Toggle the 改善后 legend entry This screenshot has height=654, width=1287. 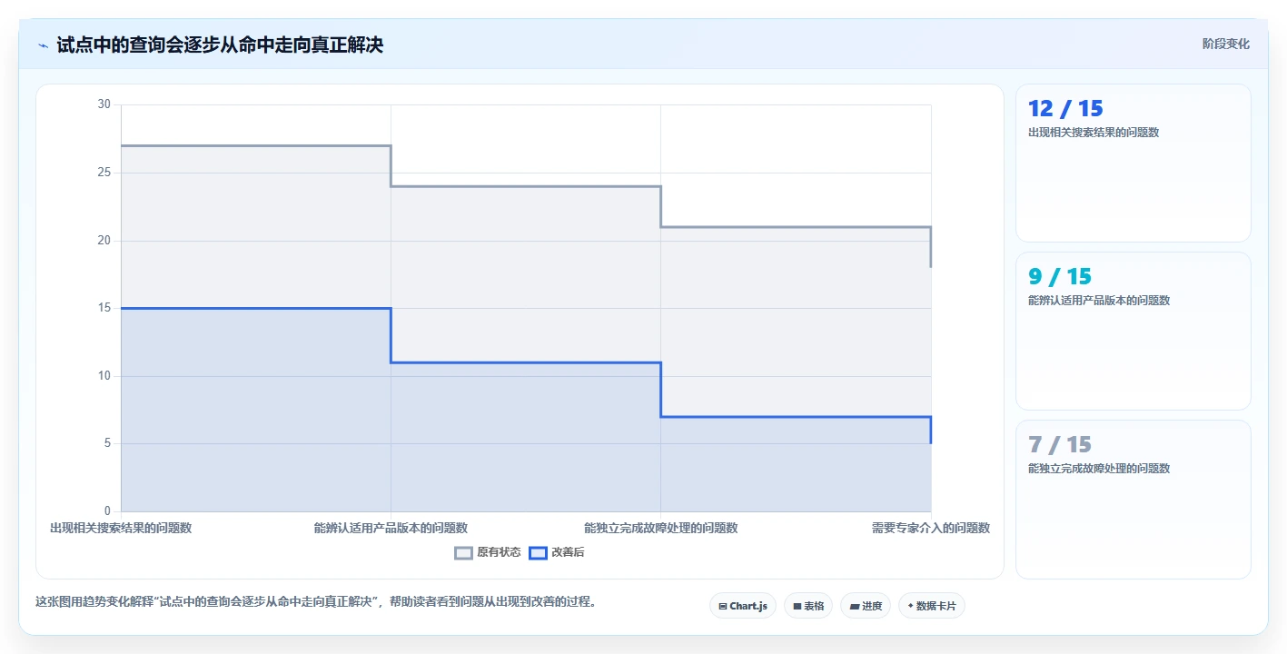coord(557,552)
